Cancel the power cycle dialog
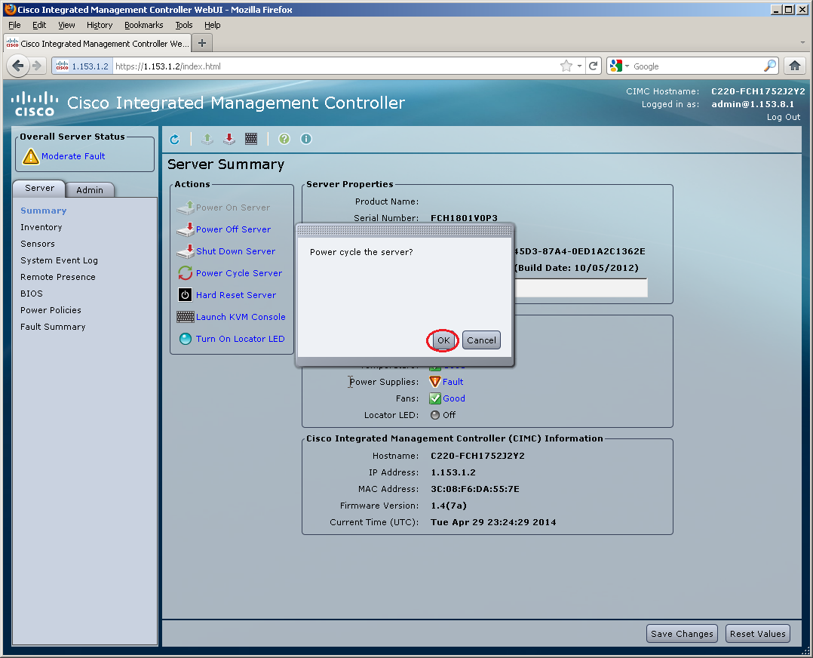This screenshot has width=813, height=658. [x=481, y=340]
